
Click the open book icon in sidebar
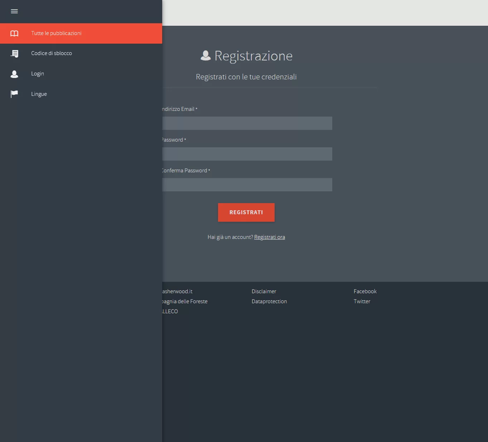[14, 34]
